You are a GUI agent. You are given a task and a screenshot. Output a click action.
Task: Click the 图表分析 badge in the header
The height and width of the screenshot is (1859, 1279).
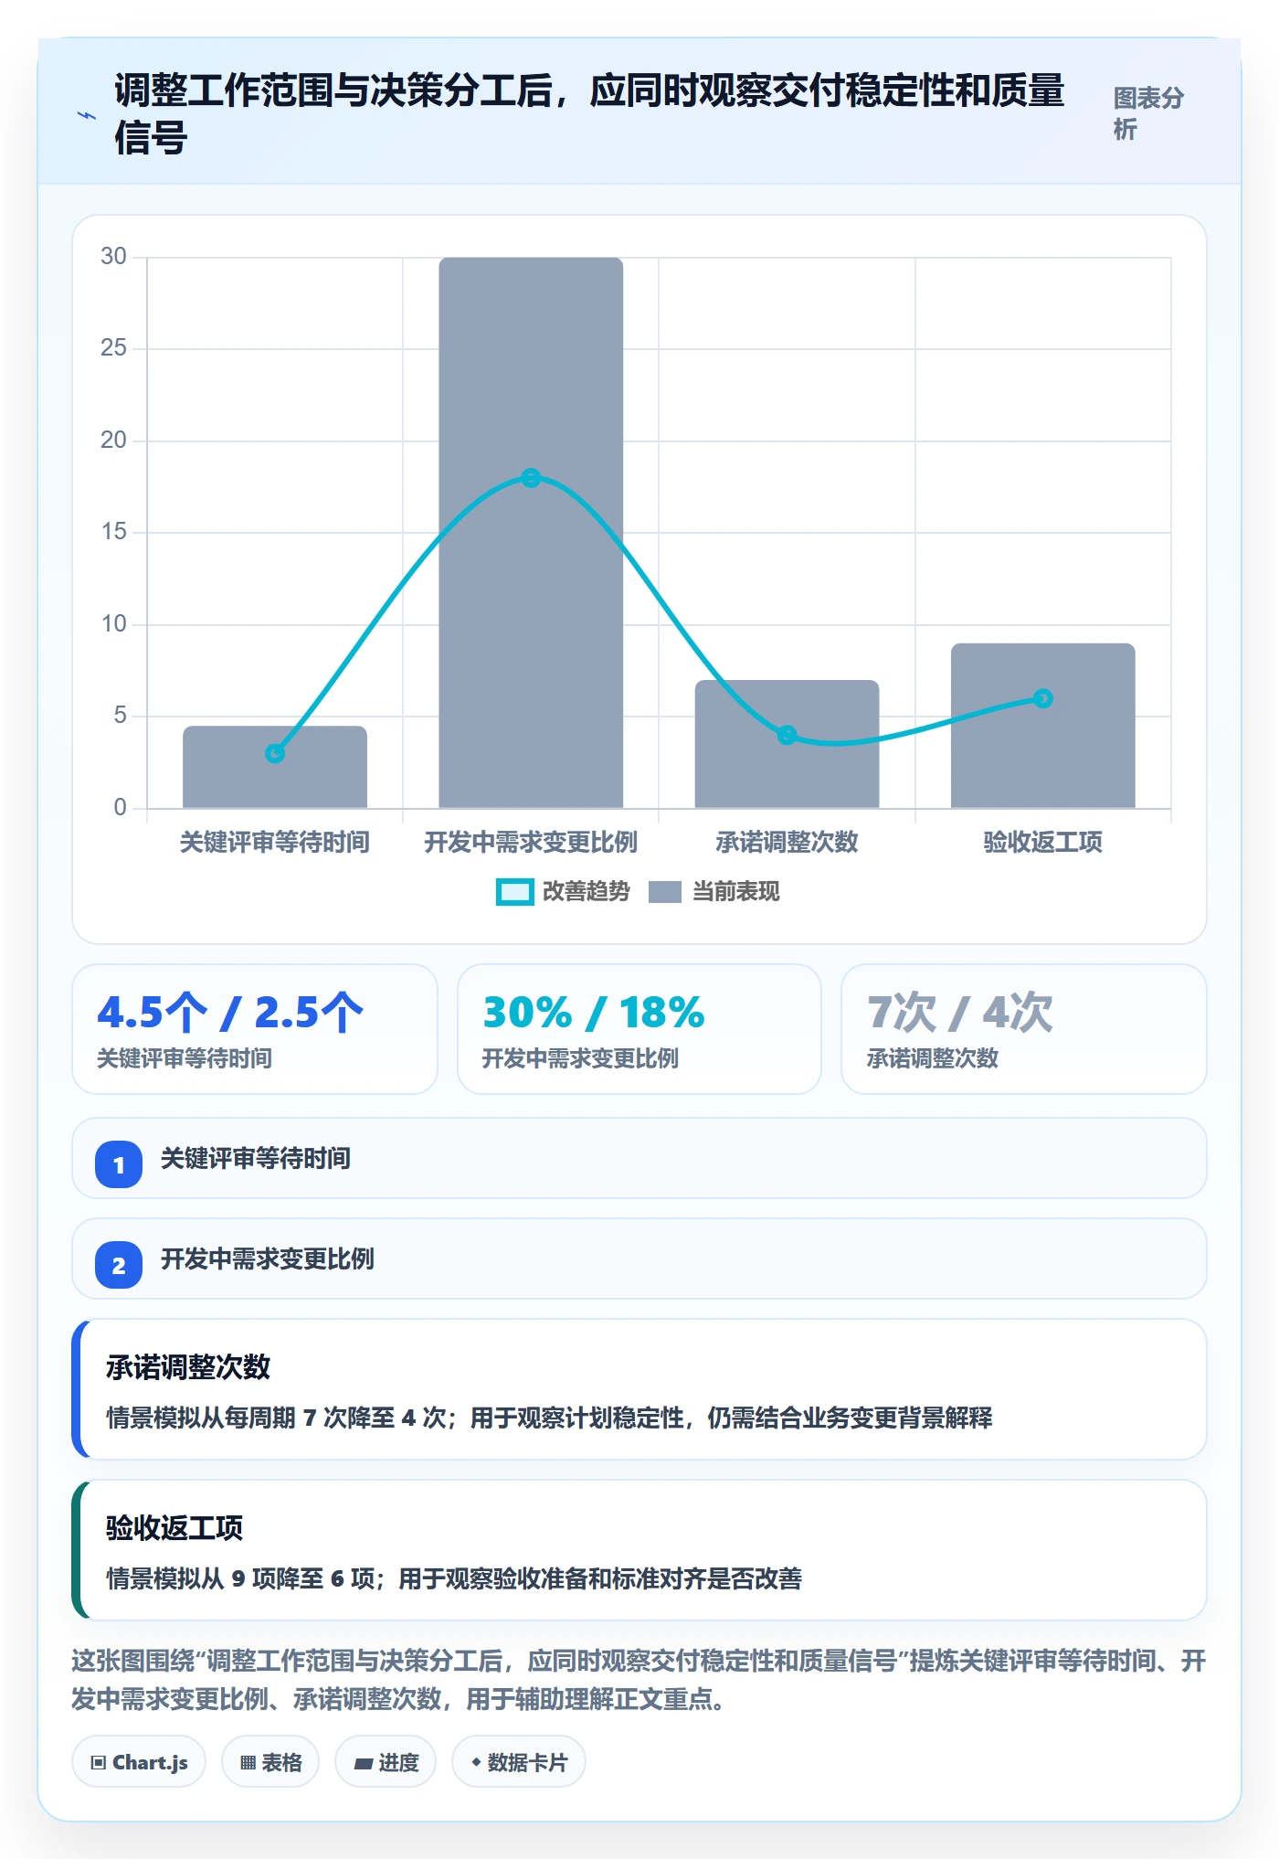pyautogui.click(x=1149, y=113)
